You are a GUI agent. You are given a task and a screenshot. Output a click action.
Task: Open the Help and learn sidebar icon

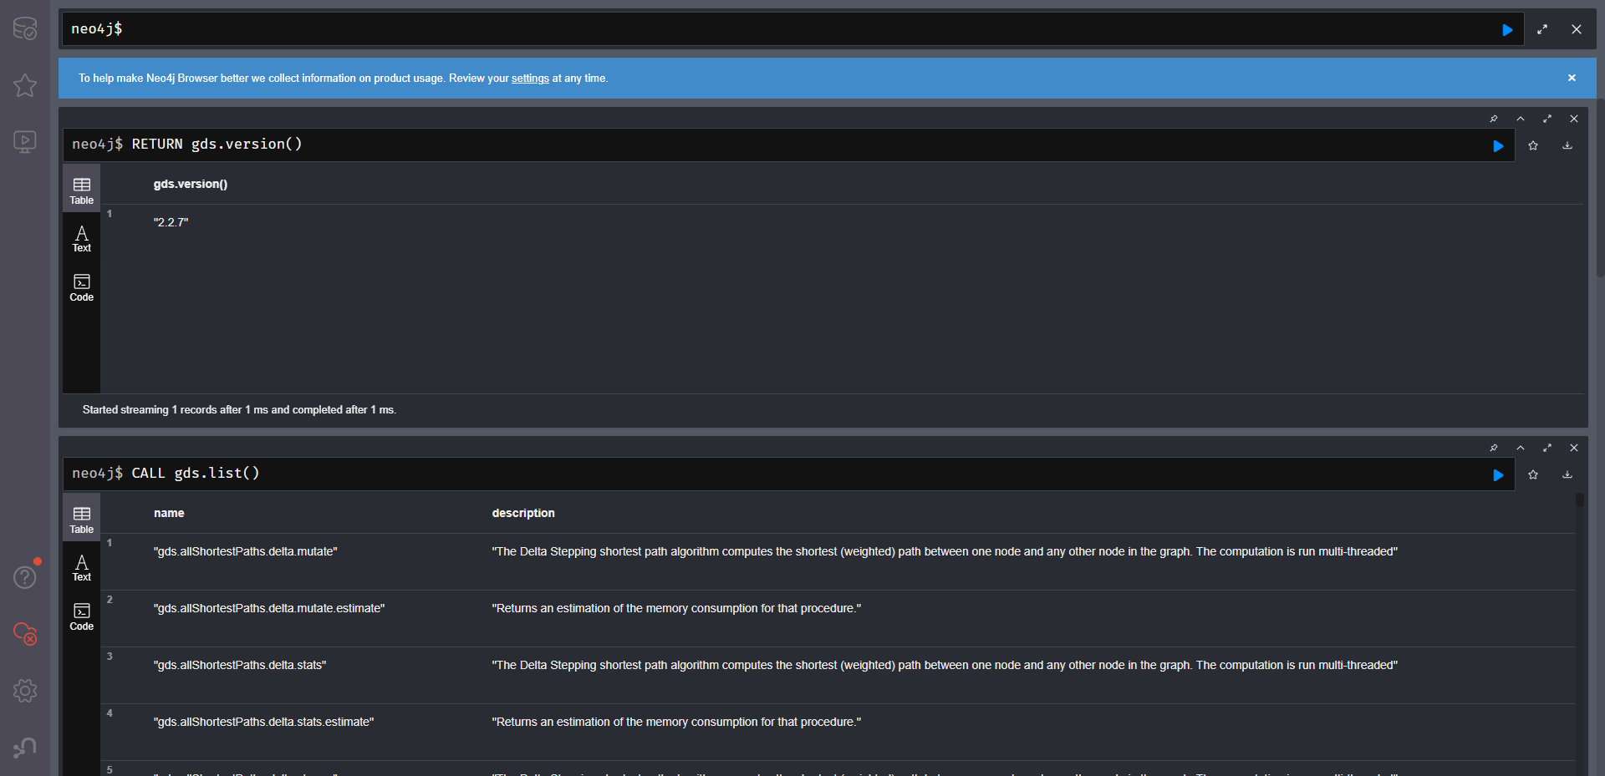pyautogui.click(x=25, y=577)
